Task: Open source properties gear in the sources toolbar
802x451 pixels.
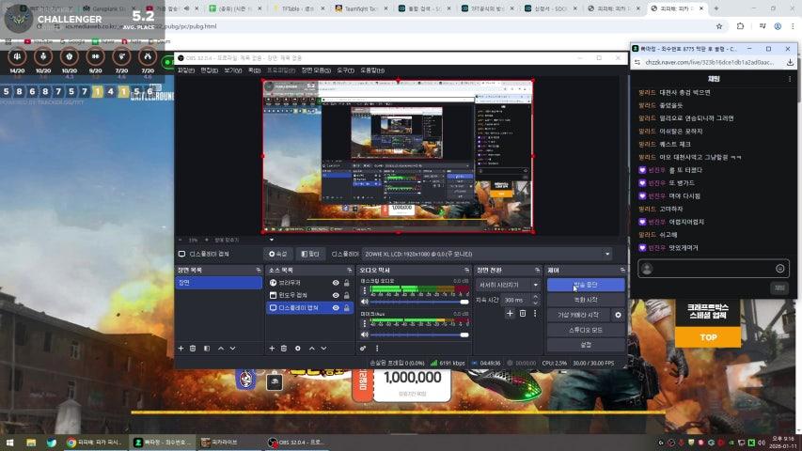Action: point(298,348)
